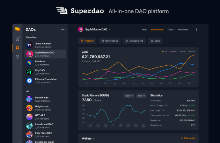Select the orange DAOs grid icon
This screenshot has height=143, width=220.
point(17,48)
